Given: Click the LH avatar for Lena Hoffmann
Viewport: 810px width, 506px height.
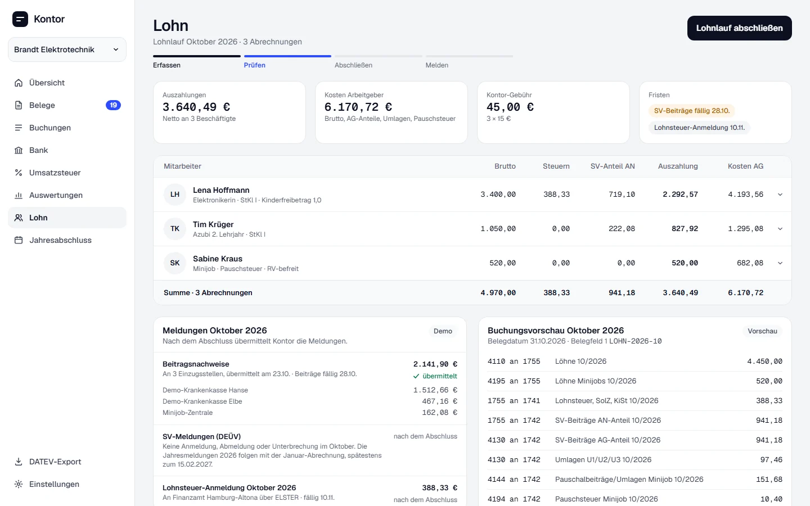Looking at the screenshot, I should [x=175, y=195].
